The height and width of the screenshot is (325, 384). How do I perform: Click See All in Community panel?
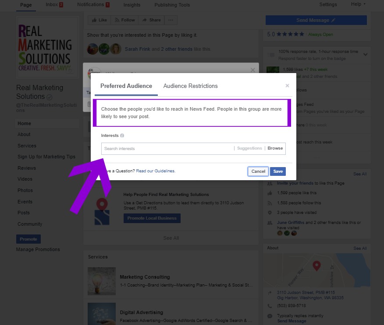pyautogui.click(x=360, y=174)
